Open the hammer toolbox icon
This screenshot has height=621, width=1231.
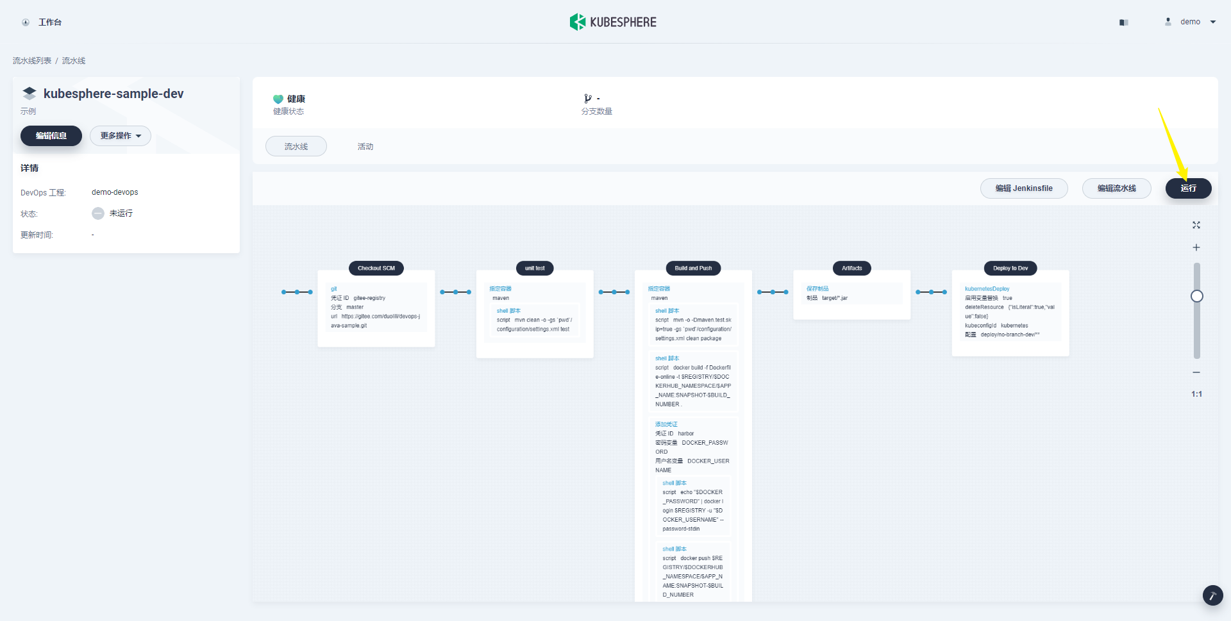click(1213, 595)
